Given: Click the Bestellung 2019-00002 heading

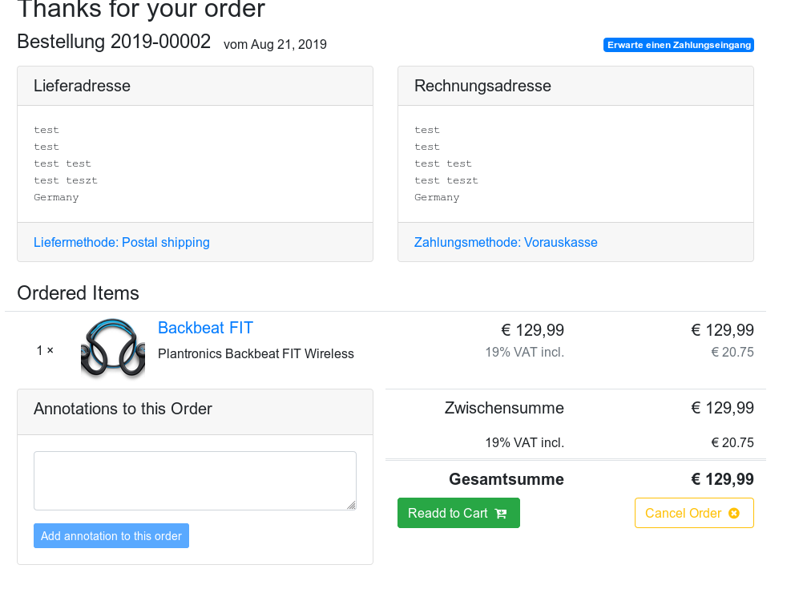Looking at the screenshot, I should 114,42.
